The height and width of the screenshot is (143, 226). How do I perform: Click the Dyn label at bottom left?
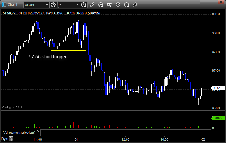pos(4,139)
